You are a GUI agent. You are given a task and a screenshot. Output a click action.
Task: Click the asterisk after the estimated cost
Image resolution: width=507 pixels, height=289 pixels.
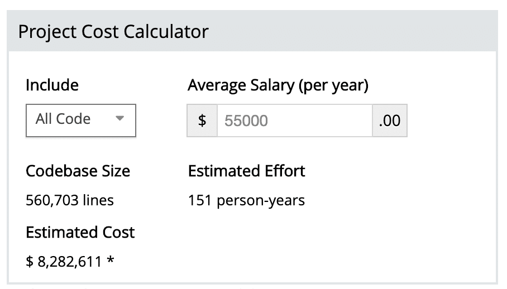coord(111,260)
